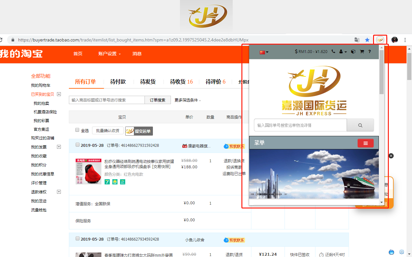Click the bookmark star icon in address bar

[367, 40]
